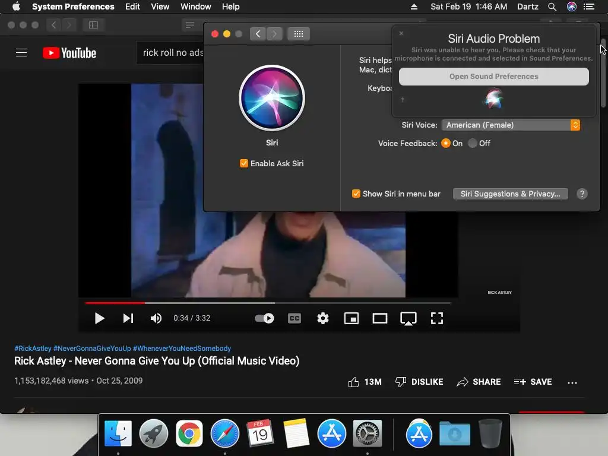The image size is (608, 456).
Task: Open Safari from the Dock
Action: coord(225,433)
